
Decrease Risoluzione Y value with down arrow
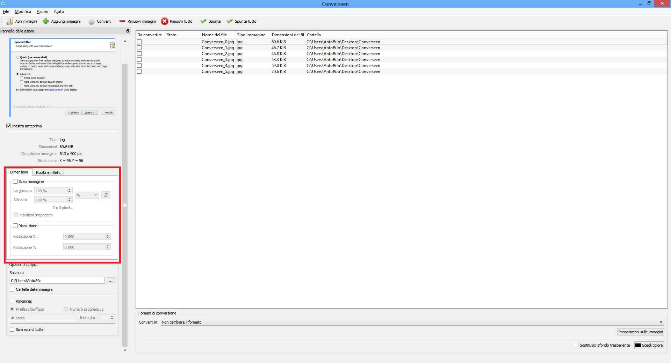pyautogui.click(x=108, y=249)
